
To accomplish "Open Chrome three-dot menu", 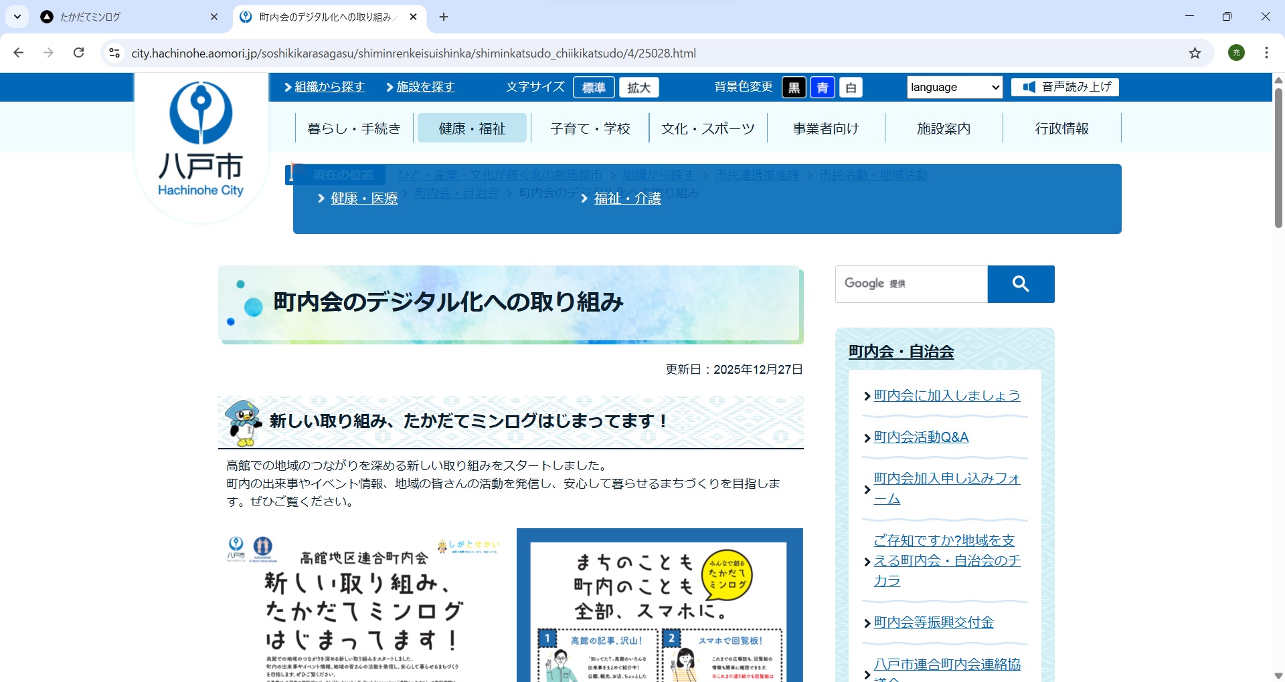I will click(1266, 53).
